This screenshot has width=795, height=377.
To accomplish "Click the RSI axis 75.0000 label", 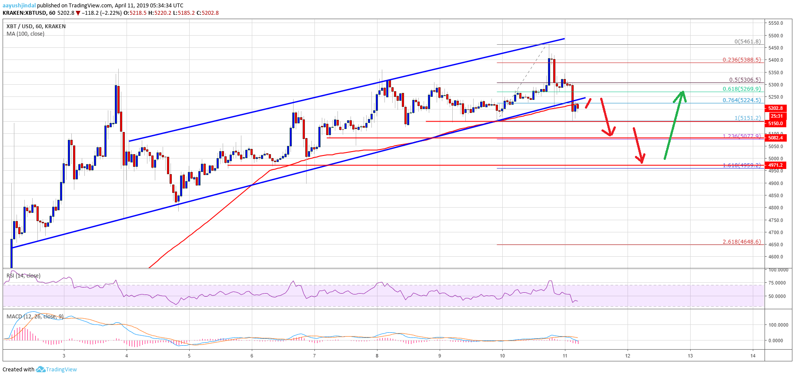I will pos(777,283).
